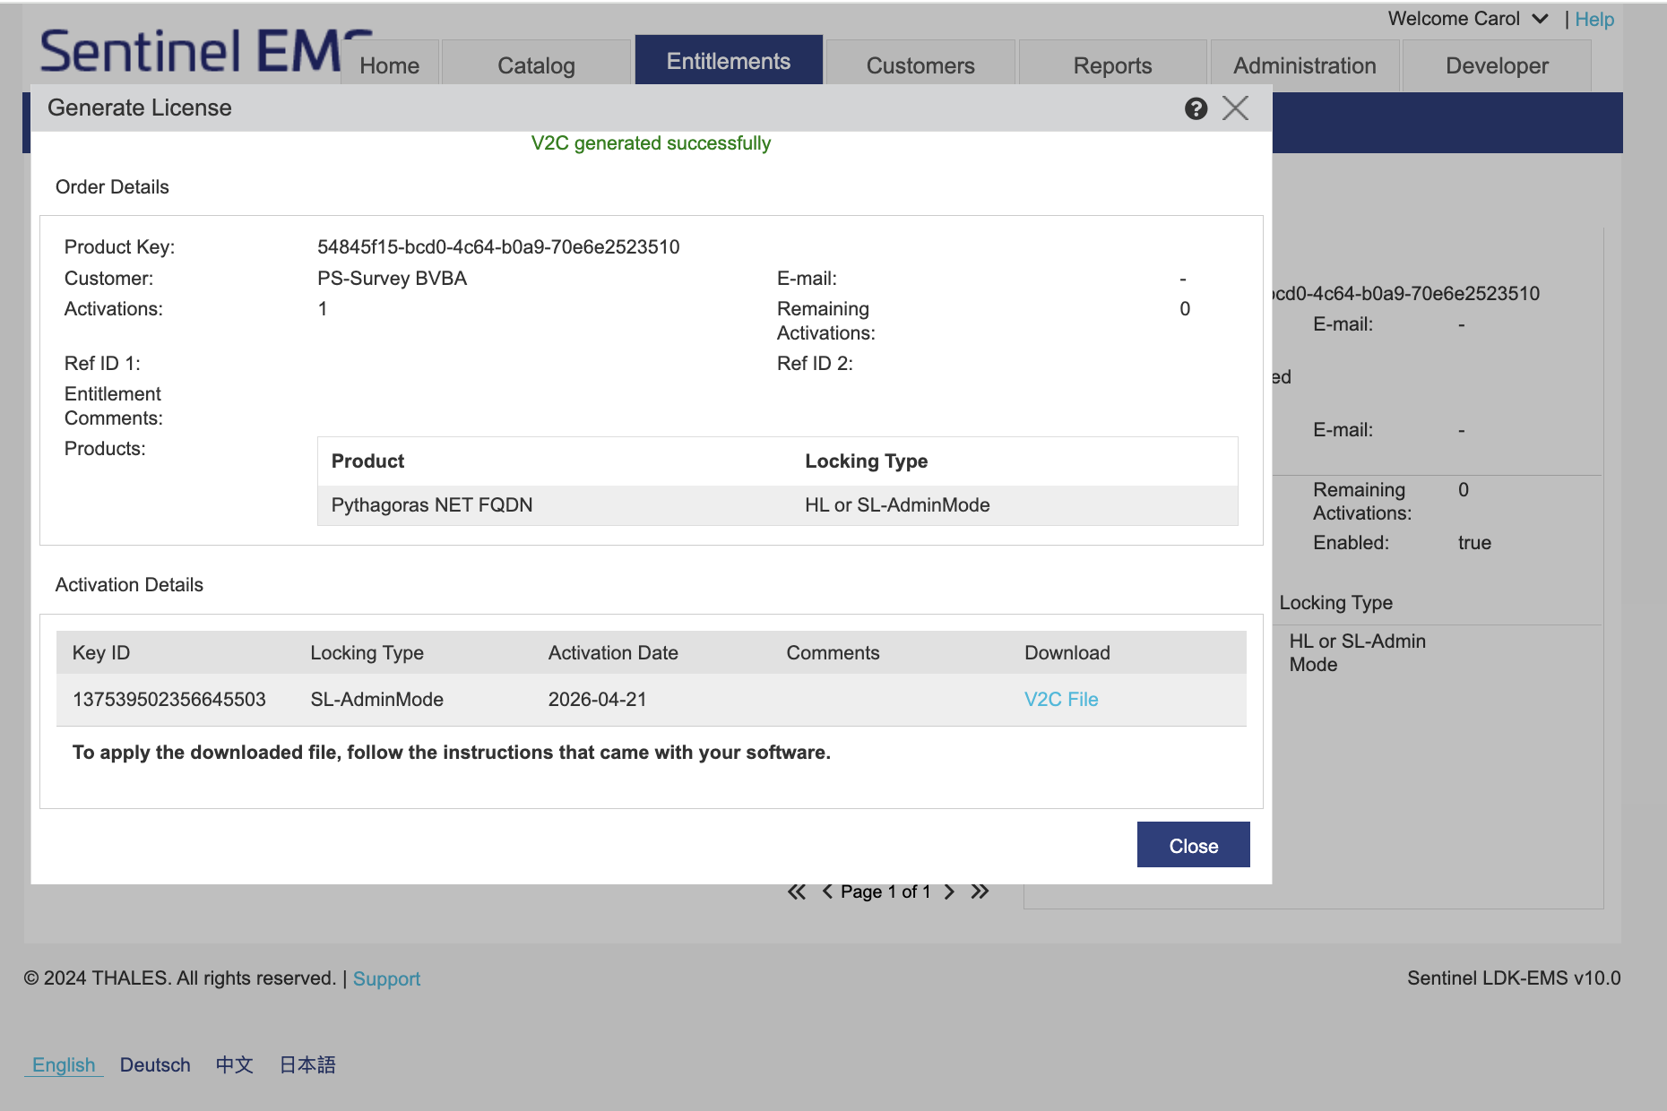Select the product key 54845f15-bcd0-4c64-b0a9-70e6e2523510

point(498,247)
